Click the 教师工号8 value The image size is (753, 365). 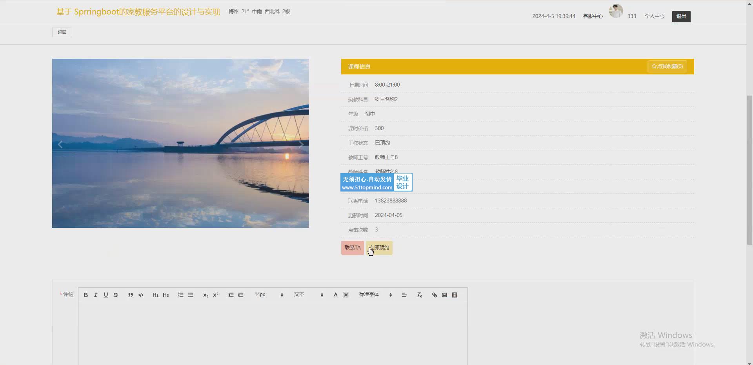(386, 157)
